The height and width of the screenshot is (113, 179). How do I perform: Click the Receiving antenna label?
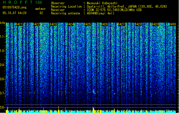pos(65,13)
